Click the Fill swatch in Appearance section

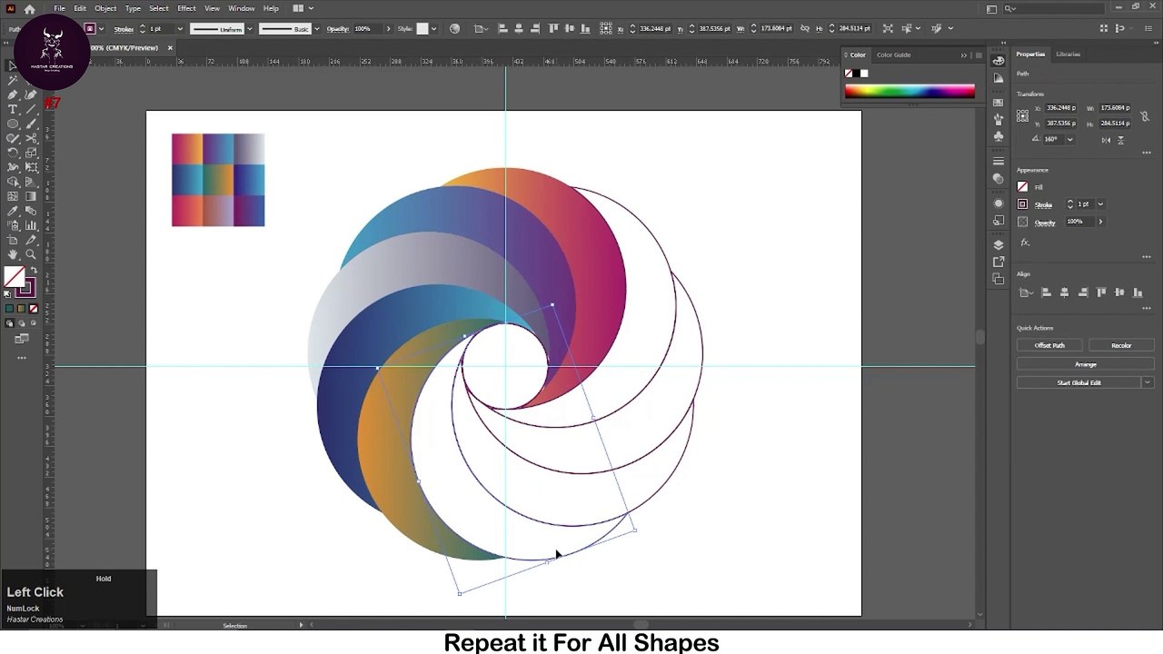coord(1023,187)
